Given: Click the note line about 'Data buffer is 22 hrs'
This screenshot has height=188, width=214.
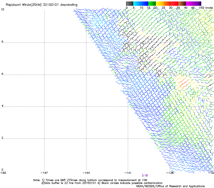Looking at the screenshot, I should [102, 183].
